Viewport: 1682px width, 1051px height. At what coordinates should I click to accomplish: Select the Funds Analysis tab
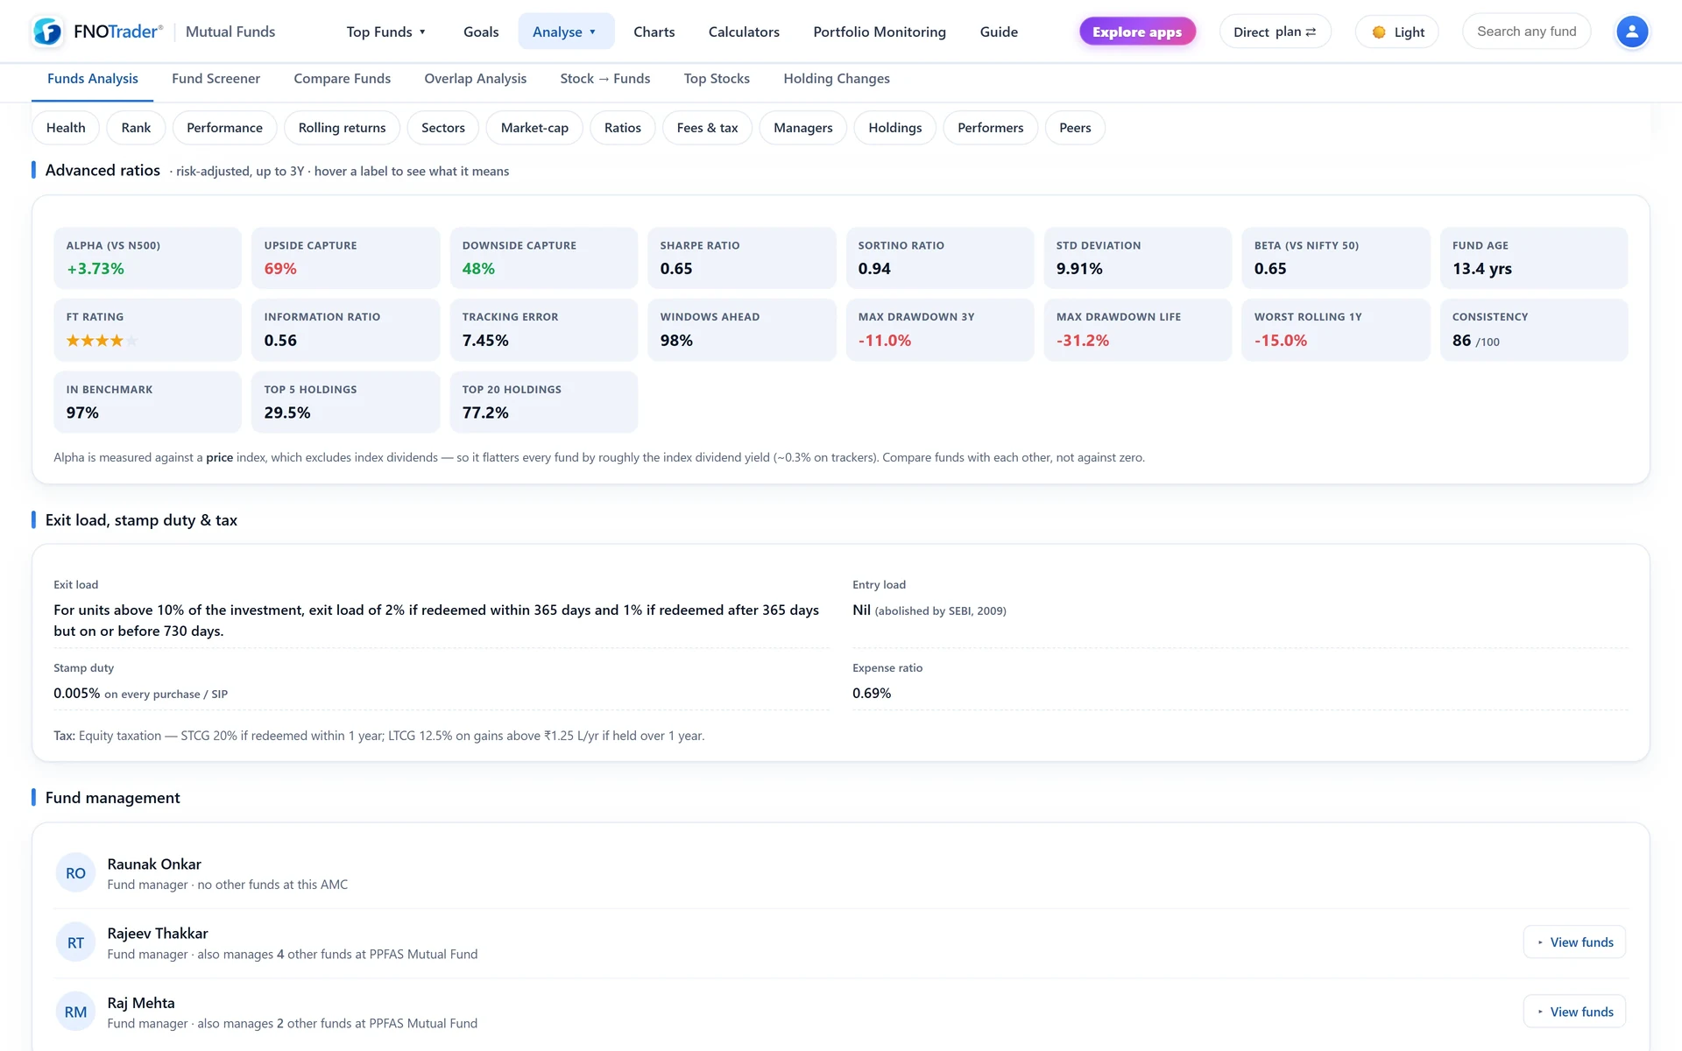coord(93,79)
